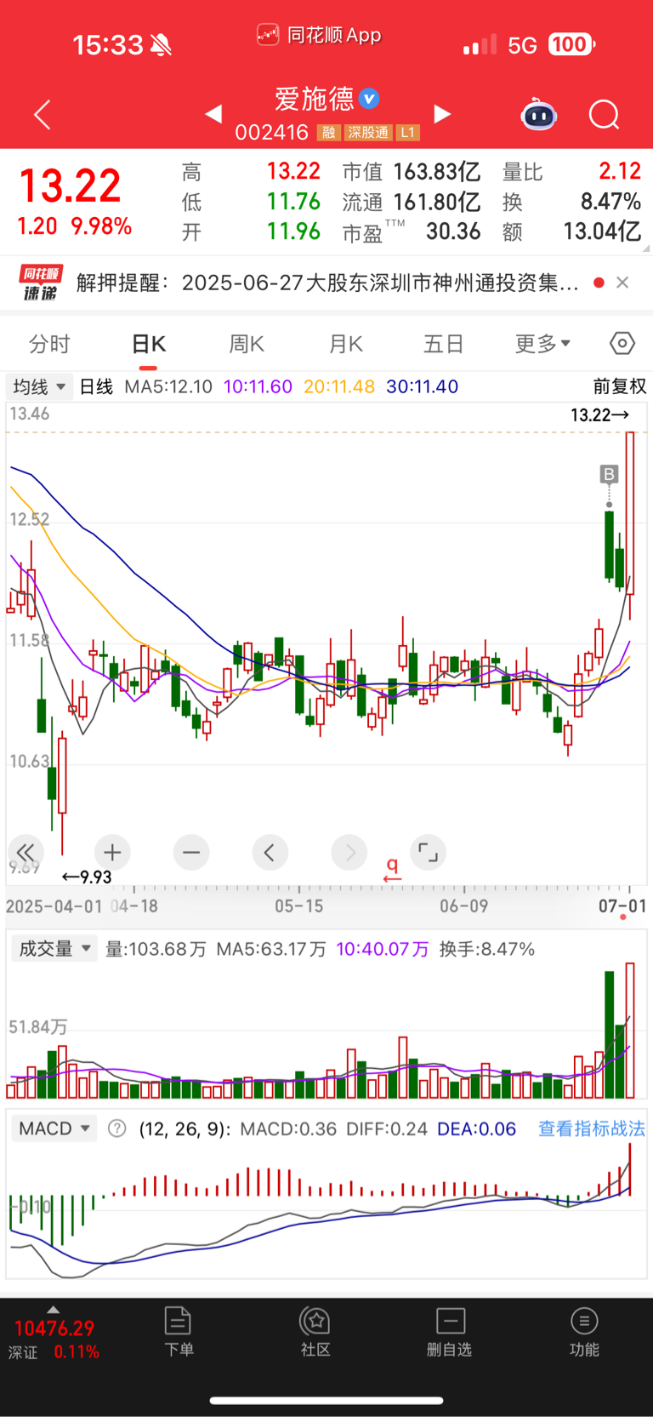Switch to 五日 tab
The width and height of the screenshot is (653, 1417).
[444, 344]
